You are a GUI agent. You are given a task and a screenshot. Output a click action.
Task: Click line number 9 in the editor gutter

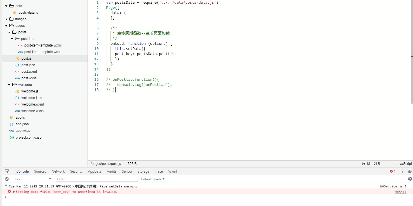98,44
